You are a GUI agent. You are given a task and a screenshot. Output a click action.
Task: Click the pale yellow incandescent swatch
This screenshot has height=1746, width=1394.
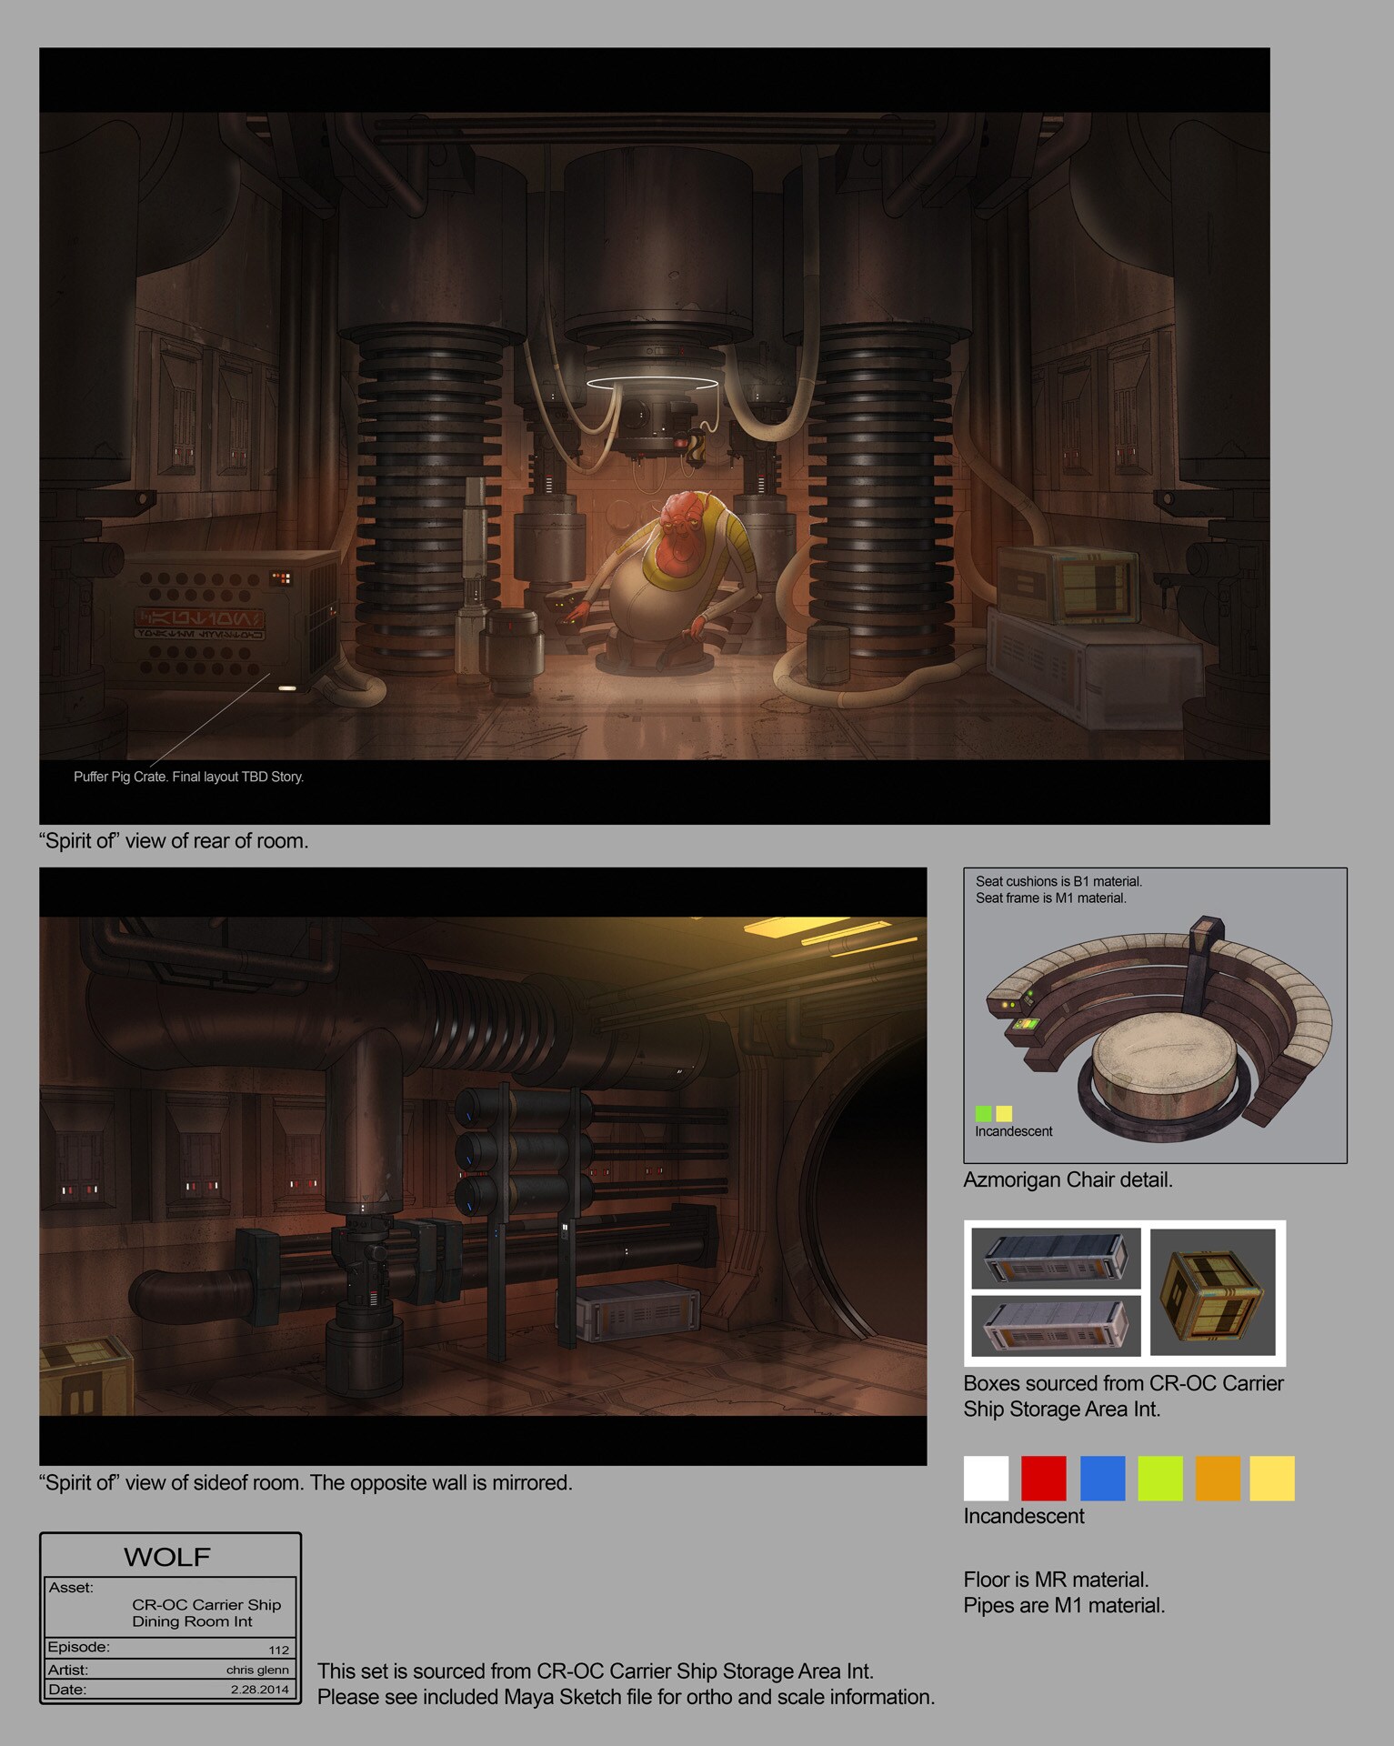1272,1478
